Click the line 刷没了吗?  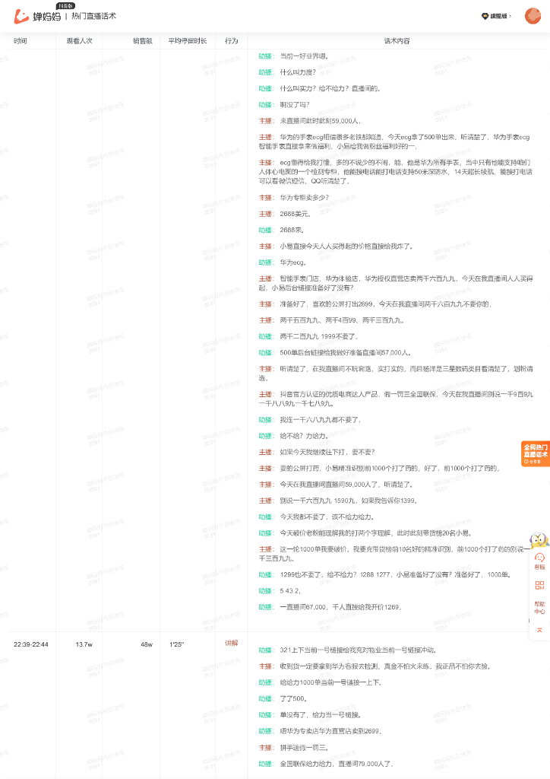[295, 105]
